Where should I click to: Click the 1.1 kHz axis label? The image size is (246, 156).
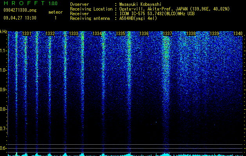[x=3, y=51]
